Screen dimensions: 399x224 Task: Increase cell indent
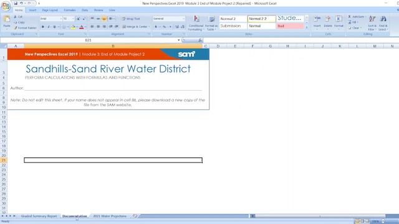117,27
